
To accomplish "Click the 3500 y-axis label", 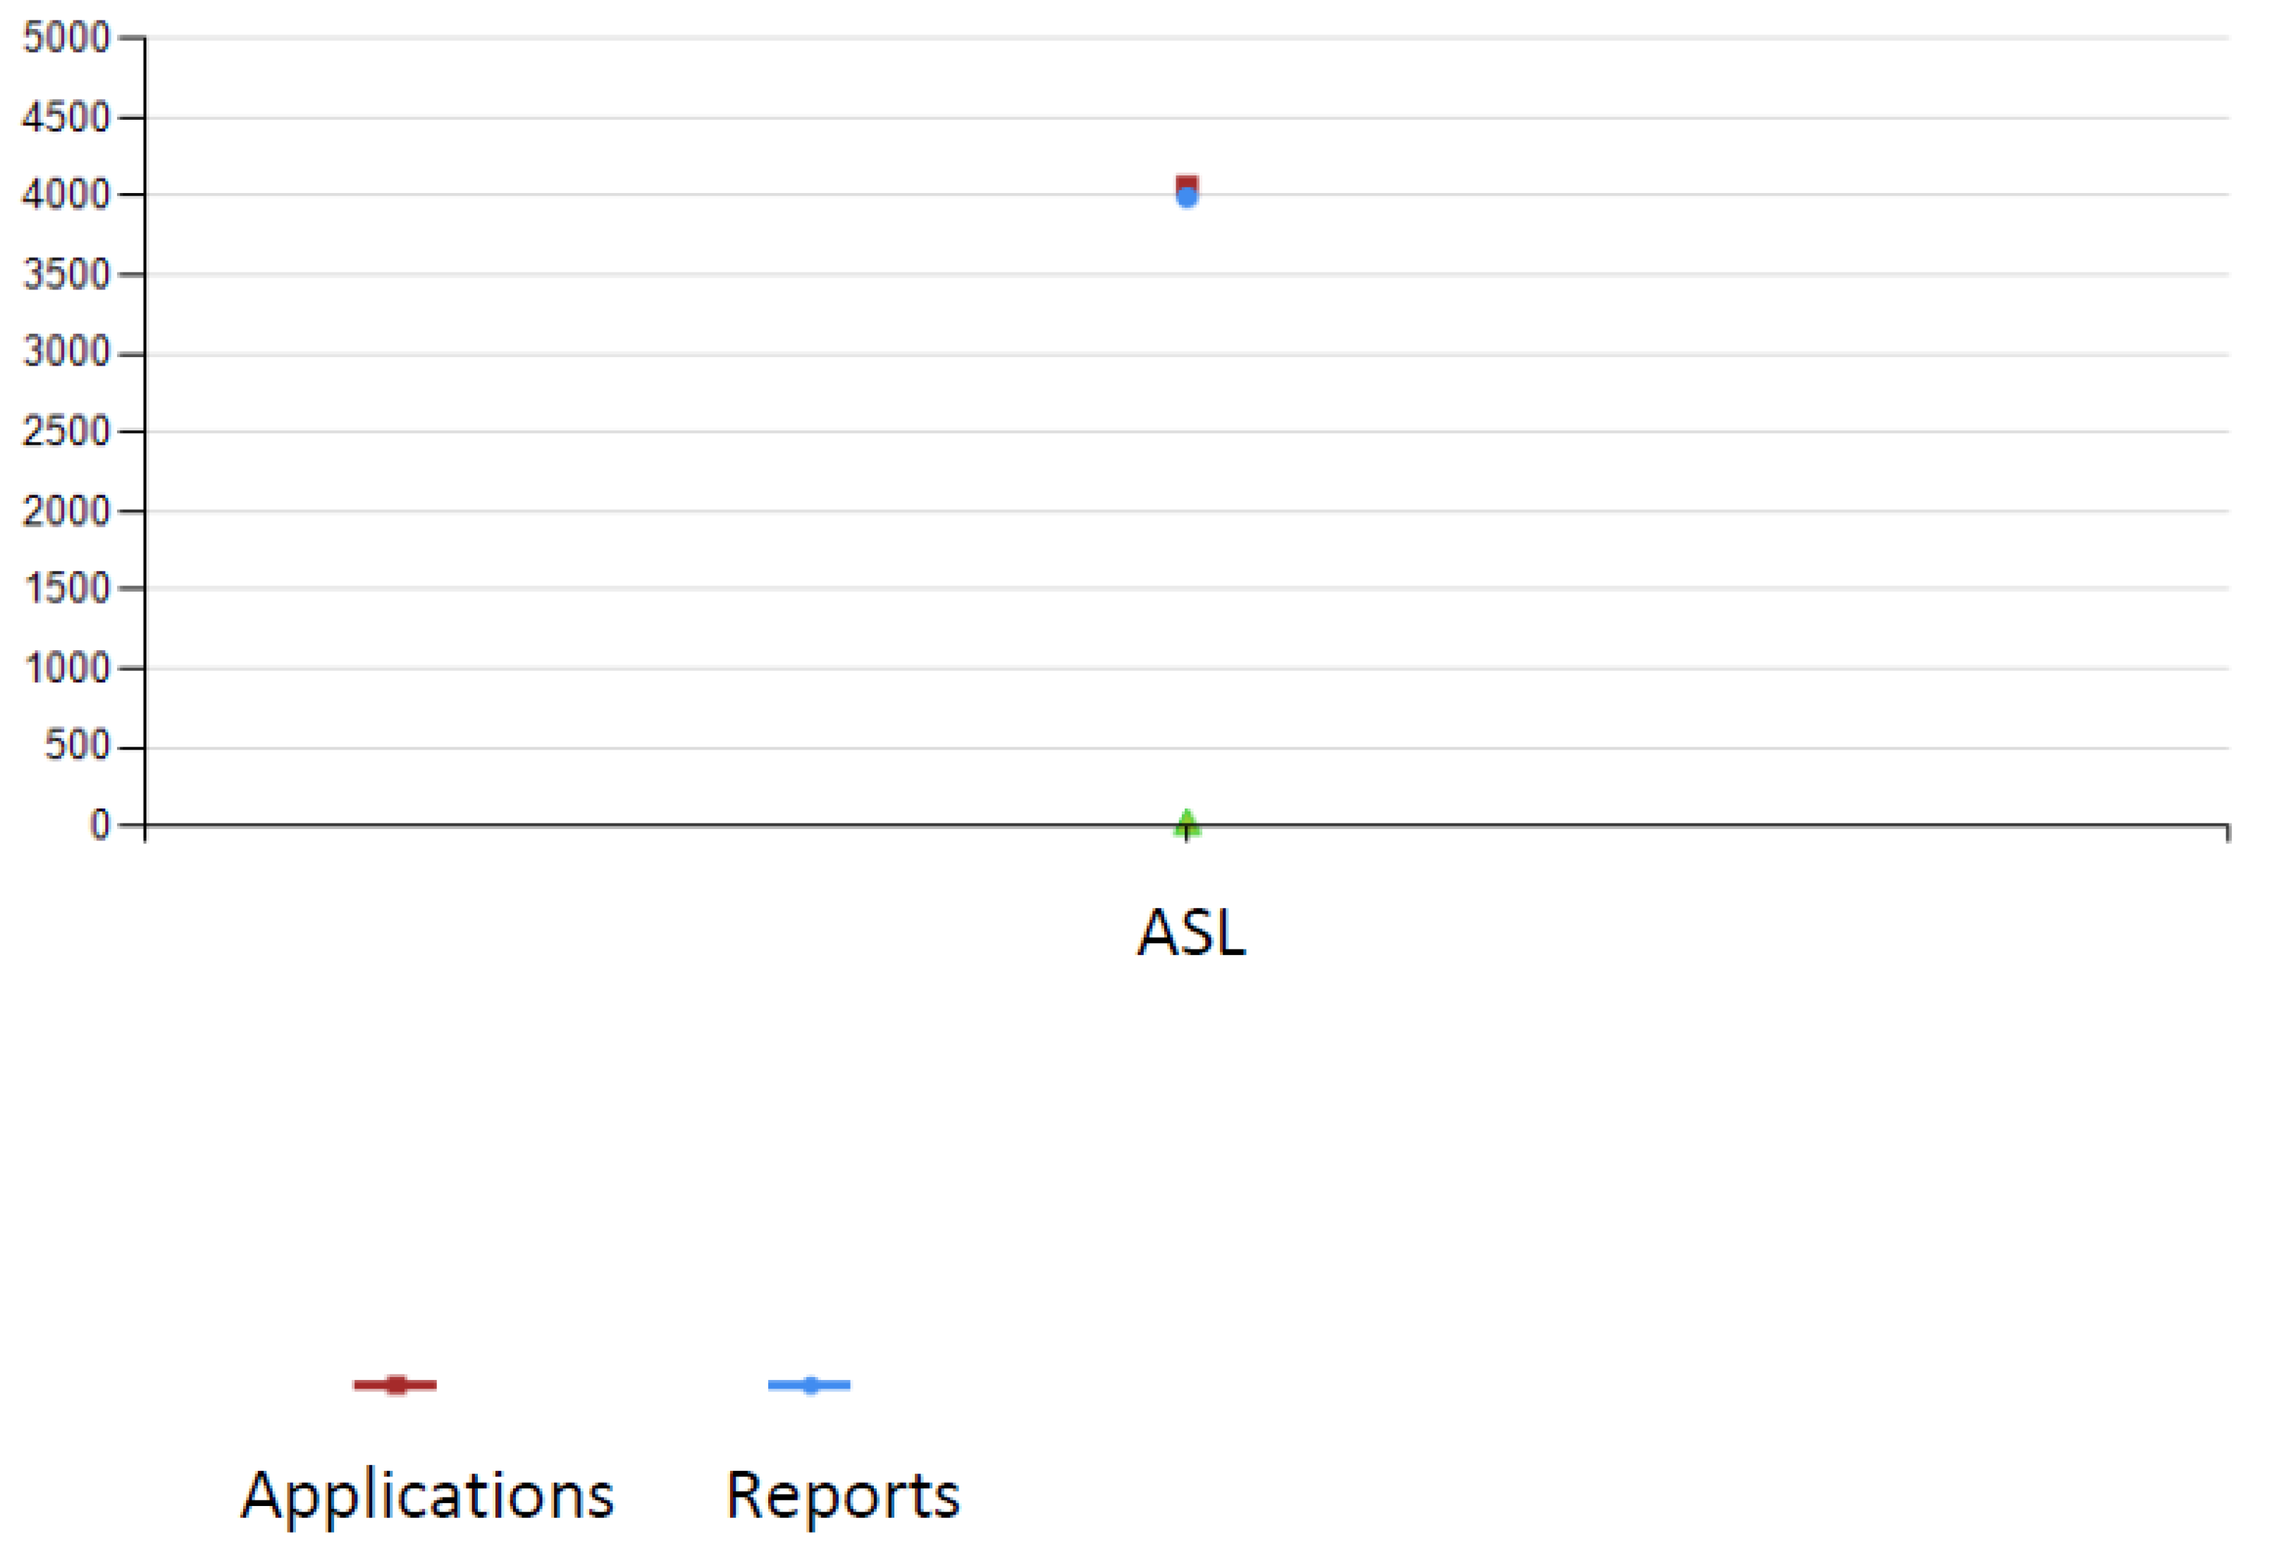I will pyautogui.click(x=66, y=274).
